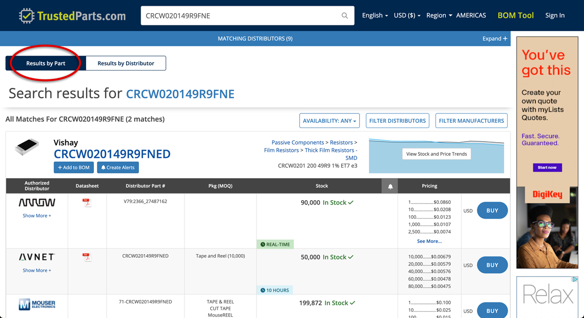Viewport: 584px width, 318px height.
Task: Click the Mouser Electronics logo
Action: point(37,305)
